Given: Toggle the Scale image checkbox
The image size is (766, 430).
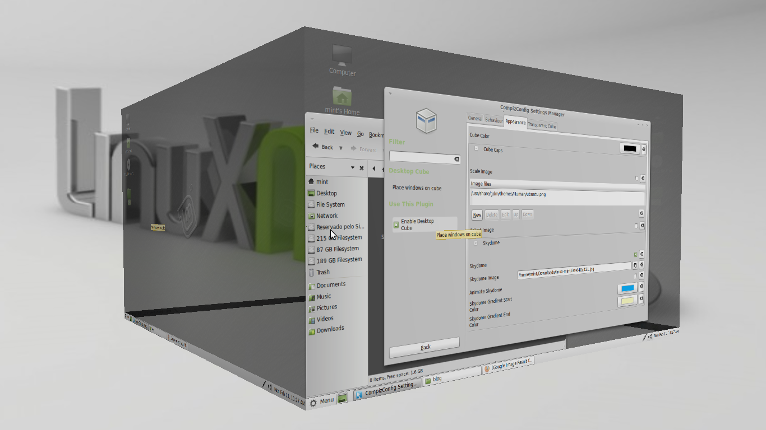Looking at the screenshot, I should tap(636, 179).
